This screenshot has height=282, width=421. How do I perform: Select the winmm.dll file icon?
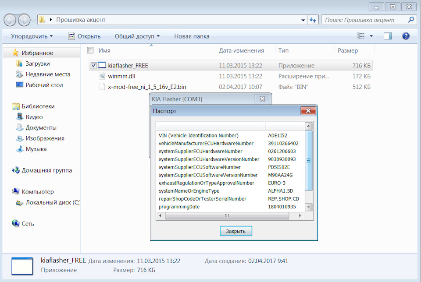pos(102,76)
